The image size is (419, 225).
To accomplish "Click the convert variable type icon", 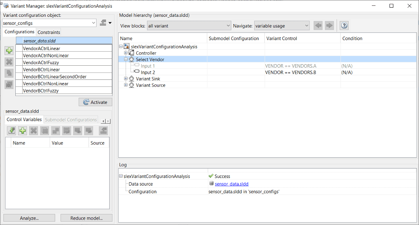I will pos(56,130).
